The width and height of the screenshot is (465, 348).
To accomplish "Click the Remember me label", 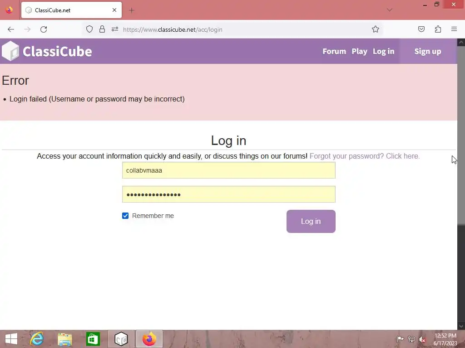I will pyautogui.click(x=153, y=216).
